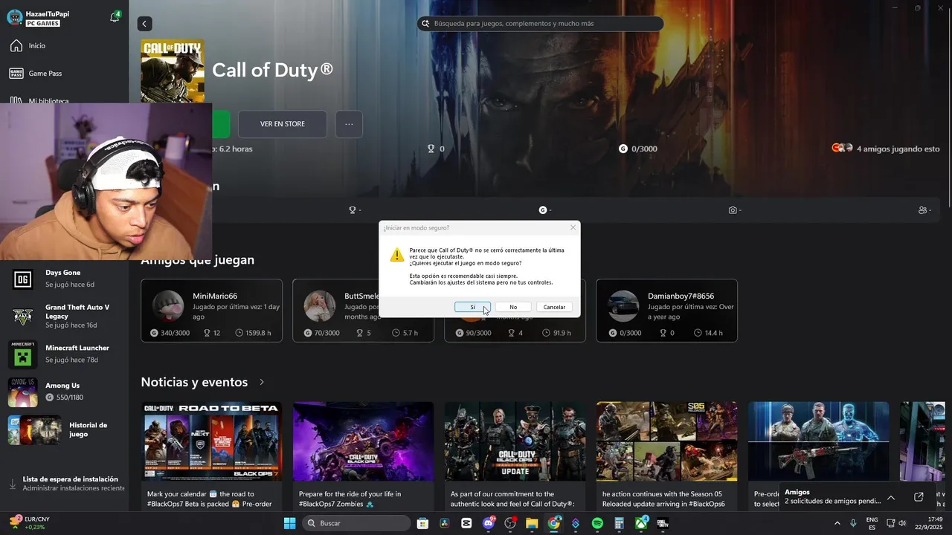The height and width of the screenshot is (535, 952).
Task: Switch the ENG ES input language
Action: (872, 523)
